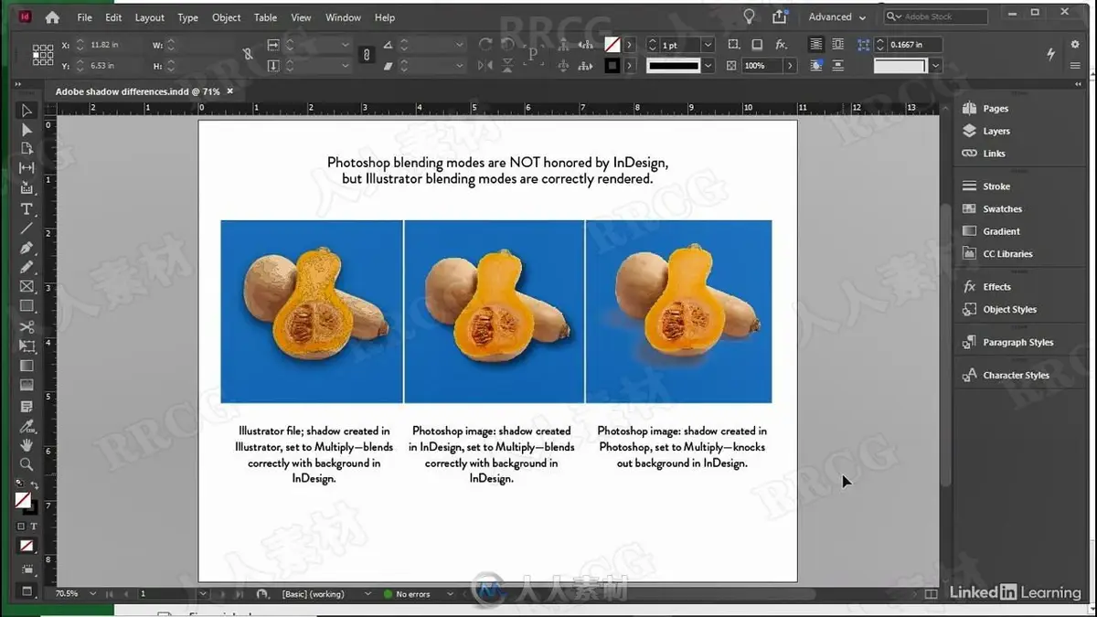Select the Zoom tool
The width and height of the screenshot is (1097, 617).
pyautogui.click(x=27, y=464)
